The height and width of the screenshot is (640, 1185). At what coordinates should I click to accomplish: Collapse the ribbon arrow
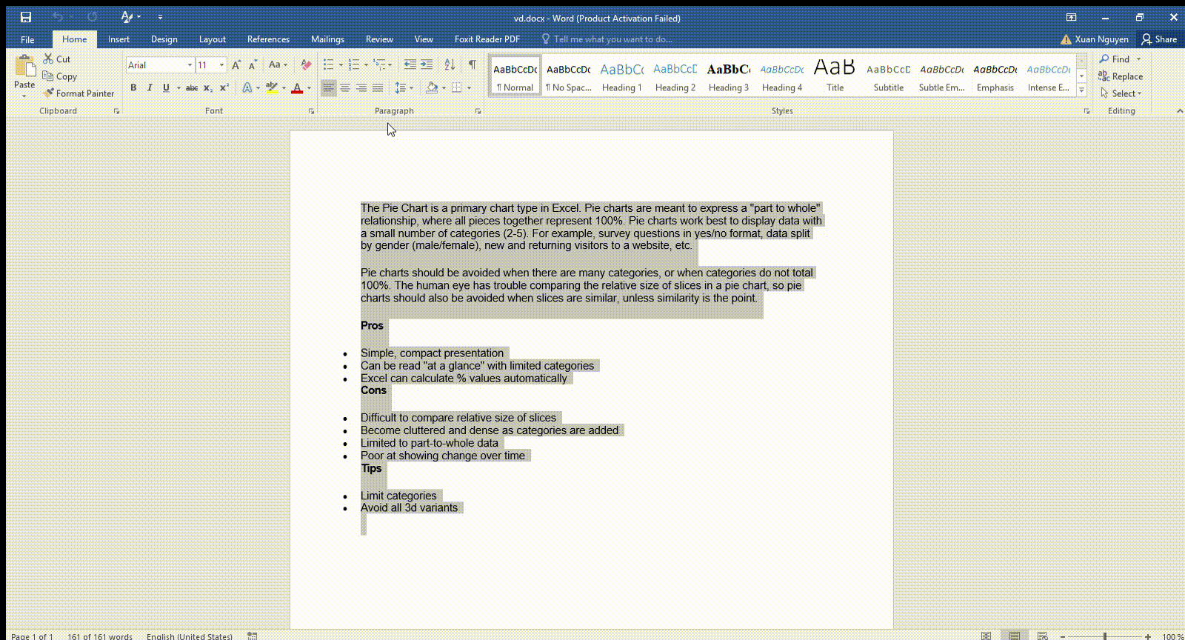[1179, 111]
